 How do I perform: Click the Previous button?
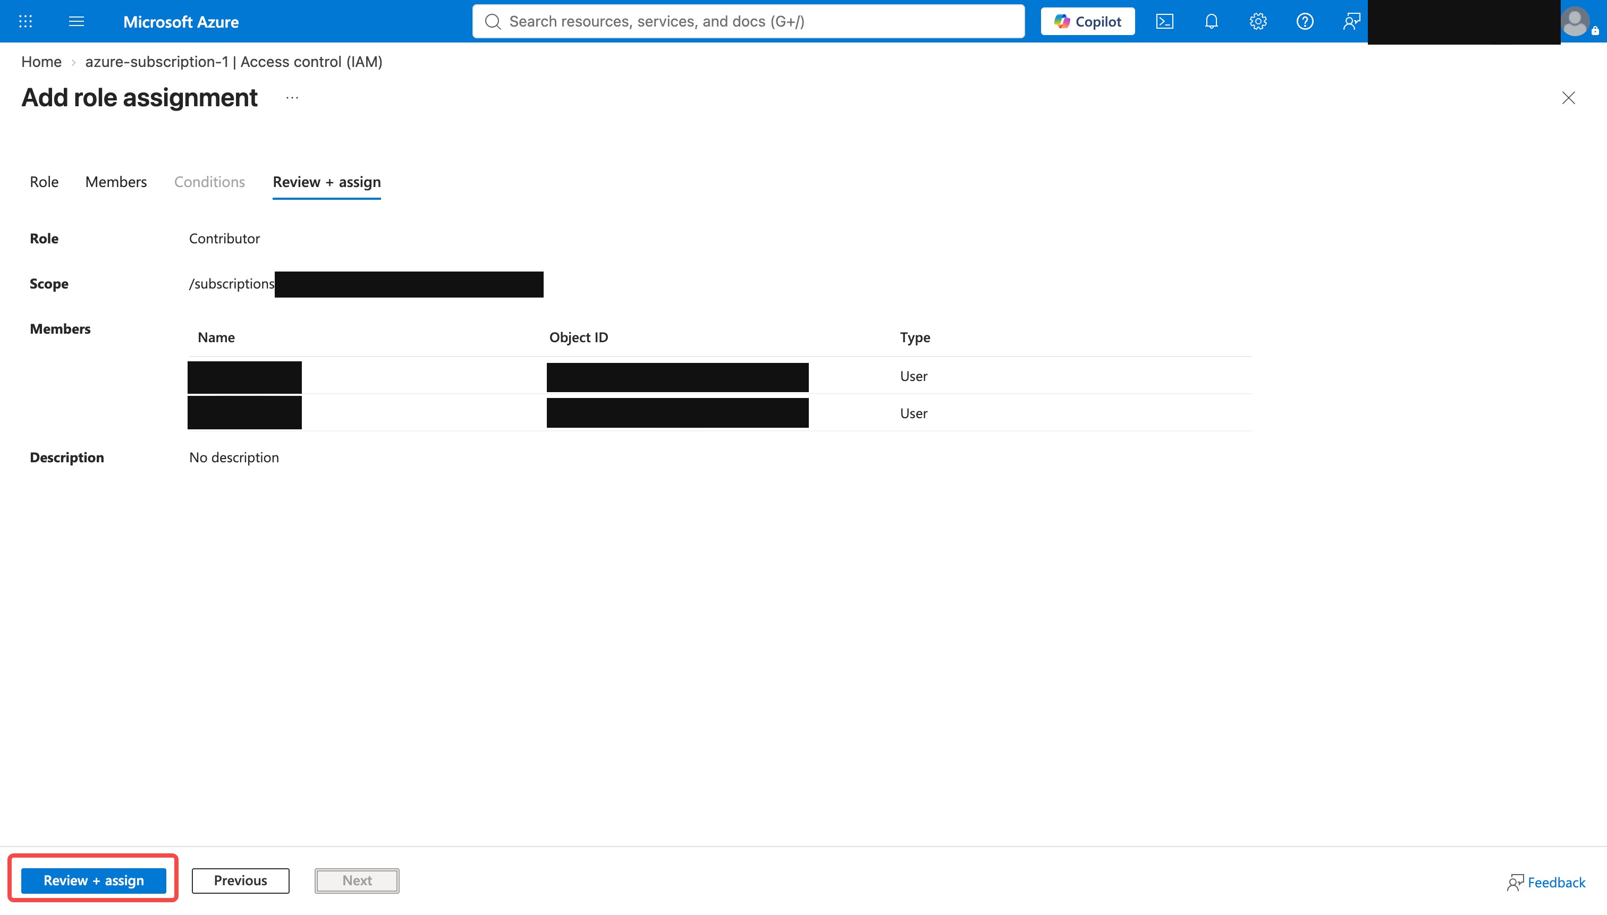240,880
